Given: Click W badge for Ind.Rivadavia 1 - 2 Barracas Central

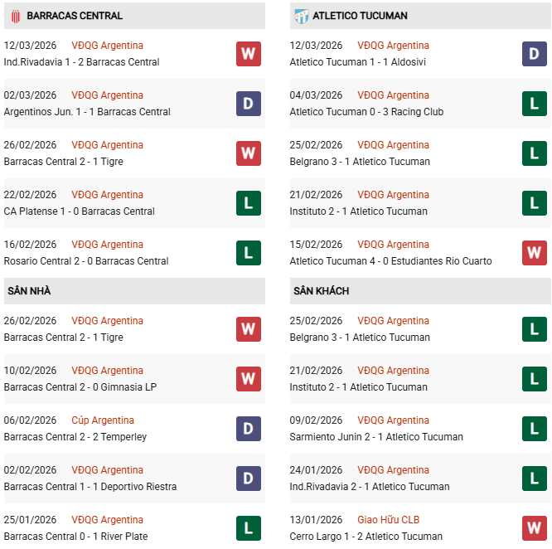Looking at the screenshot, I should coord(248,54).
